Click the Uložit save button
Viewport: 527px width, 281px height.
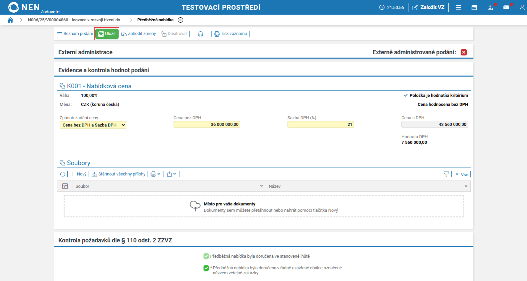107,34
